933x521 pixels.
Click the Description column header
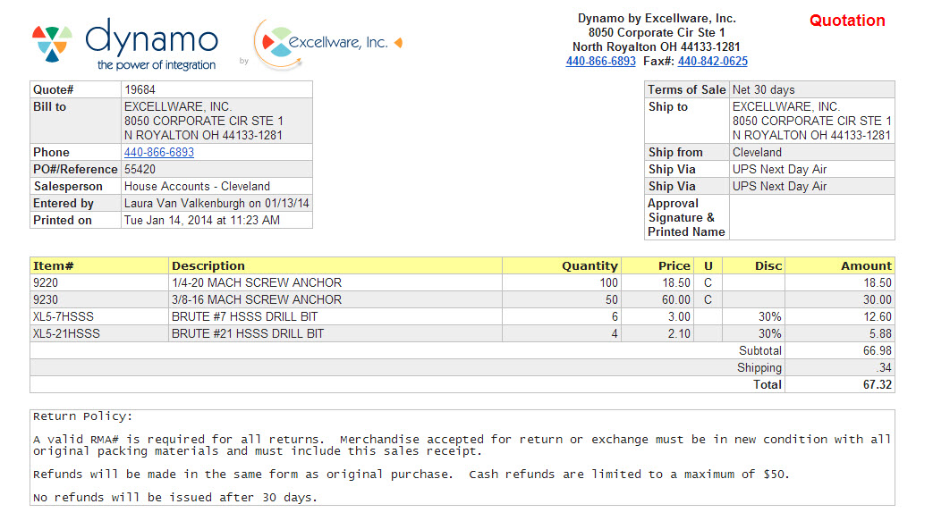click(x=208, y=265)
